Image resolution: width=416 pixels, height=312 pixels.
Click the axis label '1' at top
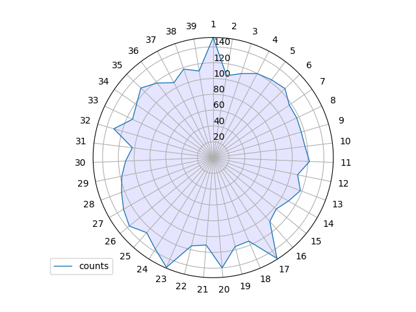coord(213,25)
